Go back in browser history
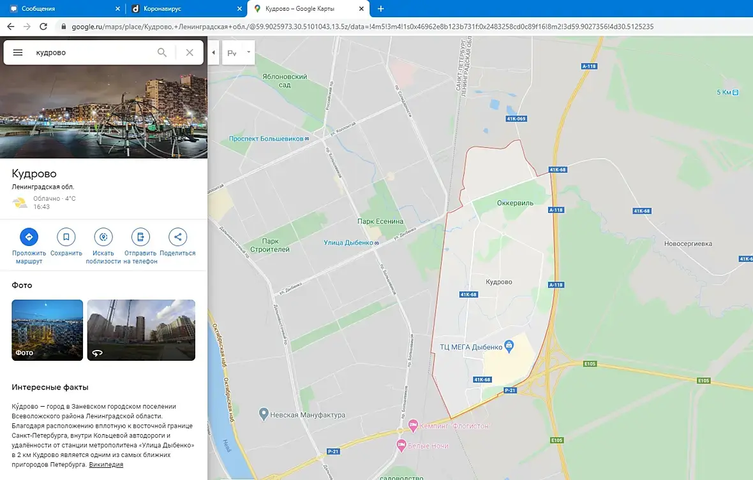This screenshot has height=480, width=753. [11, 26]
